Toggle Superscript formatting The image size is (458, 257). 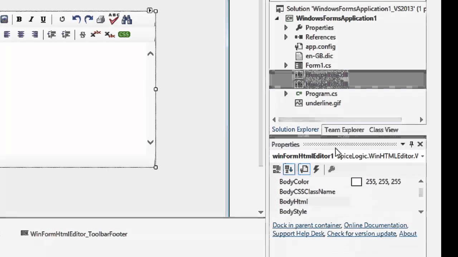(x=95, y=34)
